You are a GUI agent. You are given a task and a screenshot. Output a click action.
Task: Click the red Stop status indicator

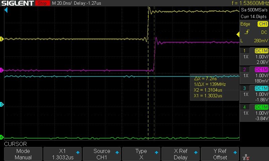pyautogui.click(x=43, y=3)
